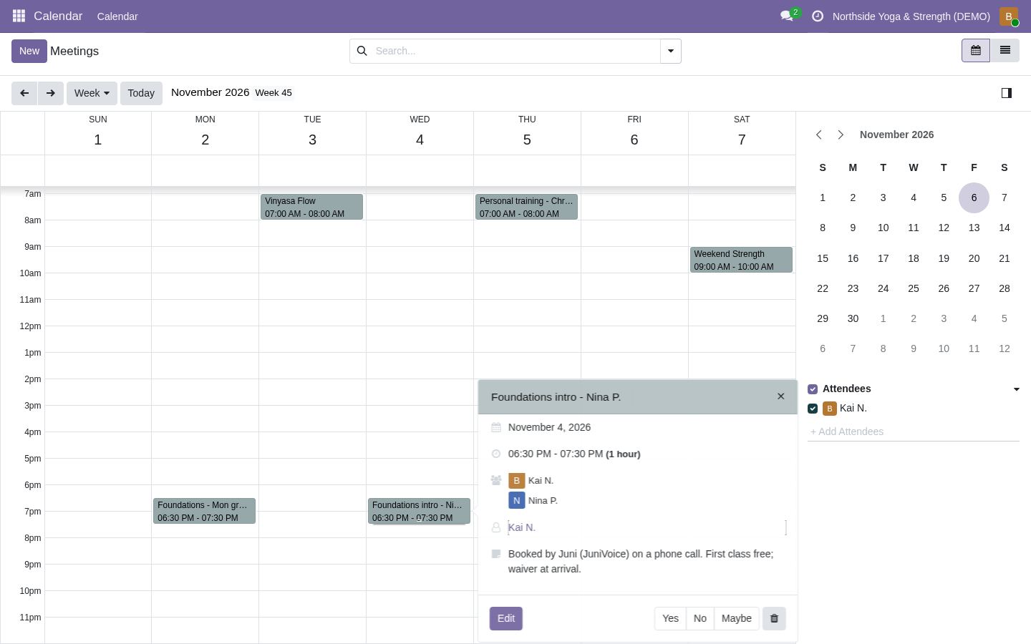The width and height of the screenshot is (1031, 644).
Task: Open the apps grid menu icon
Action: pos(19,16)
